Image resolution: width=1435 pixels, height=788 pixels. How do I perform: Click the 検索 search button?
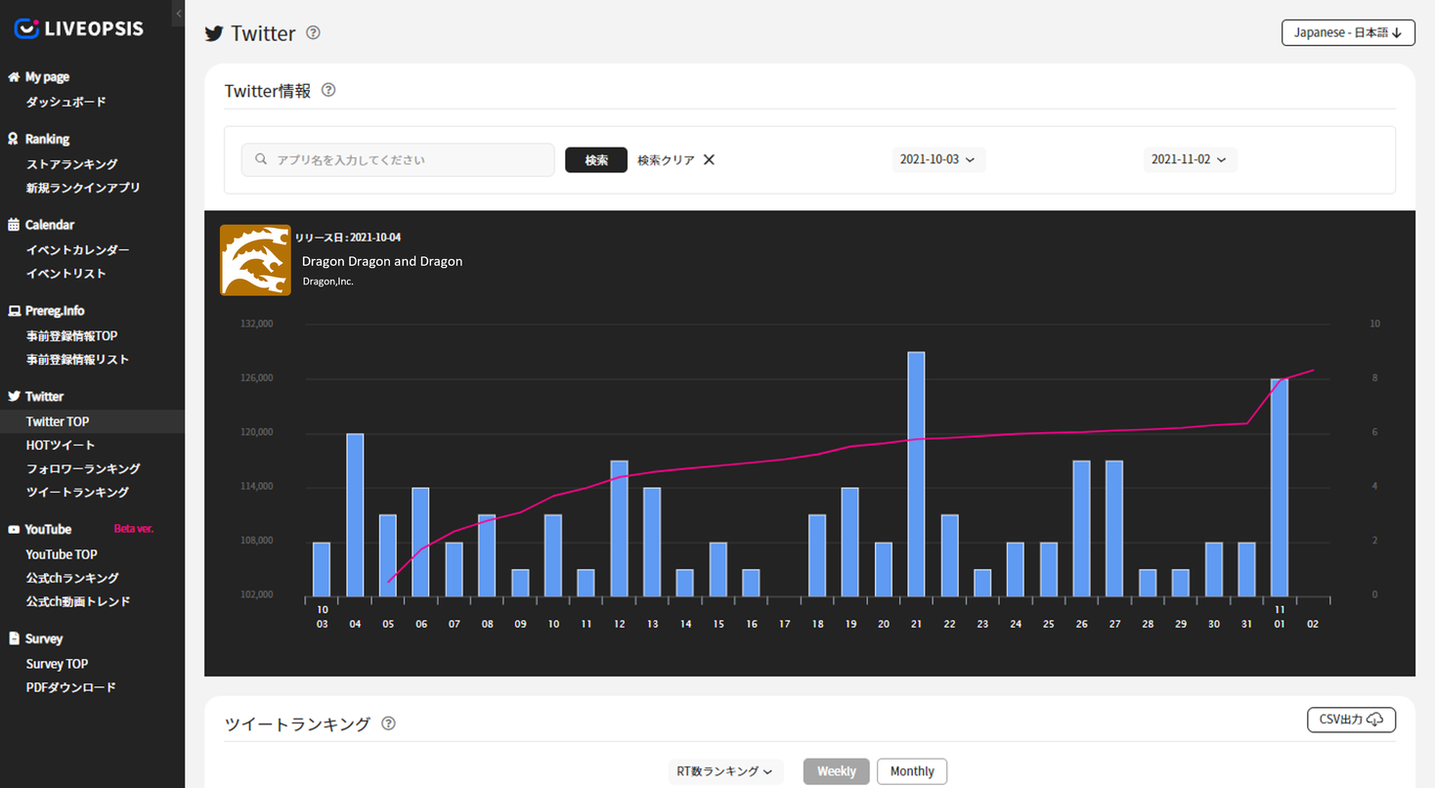(596, 159)
